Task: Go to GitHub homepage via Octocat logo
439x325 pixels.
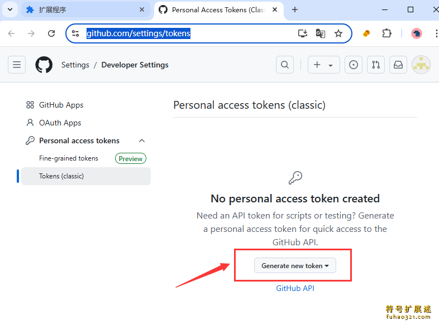Action: pos(44,65)
